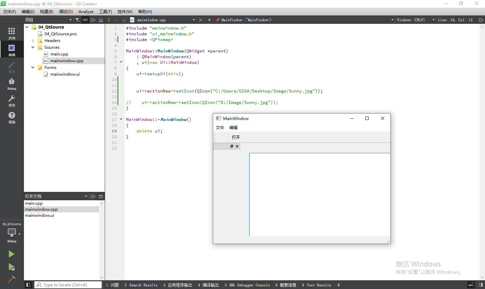
Task: Select 04_QtSource.pro file
Action: pos(60,34)
